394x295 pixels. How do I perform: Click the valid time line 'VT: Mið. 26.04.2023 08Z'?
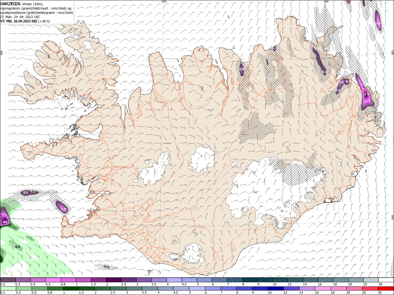coord(19,21)
